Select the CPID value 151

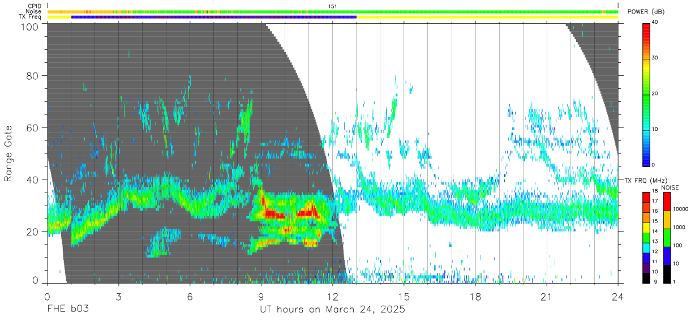[332, 6]
